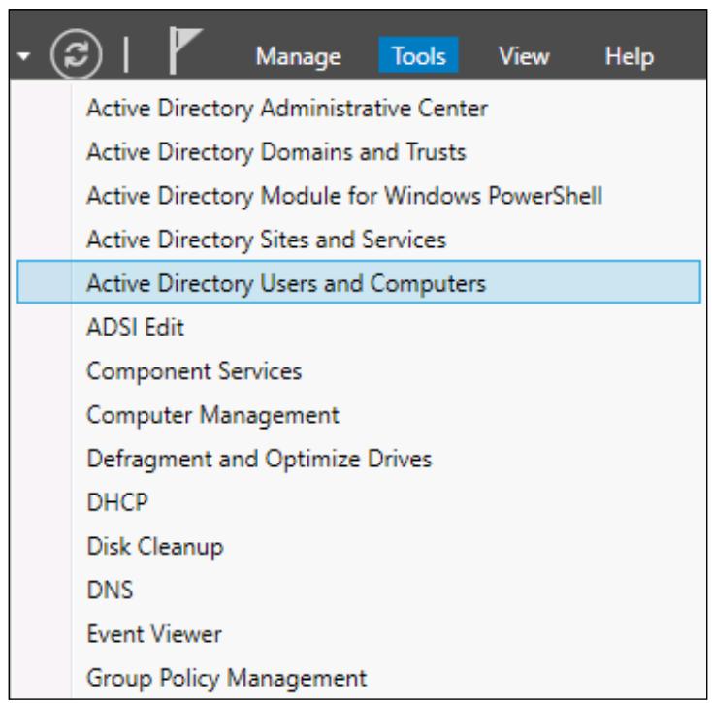712x703 pixels.
Task: Open the DNS manager entry
Action: 359,590
